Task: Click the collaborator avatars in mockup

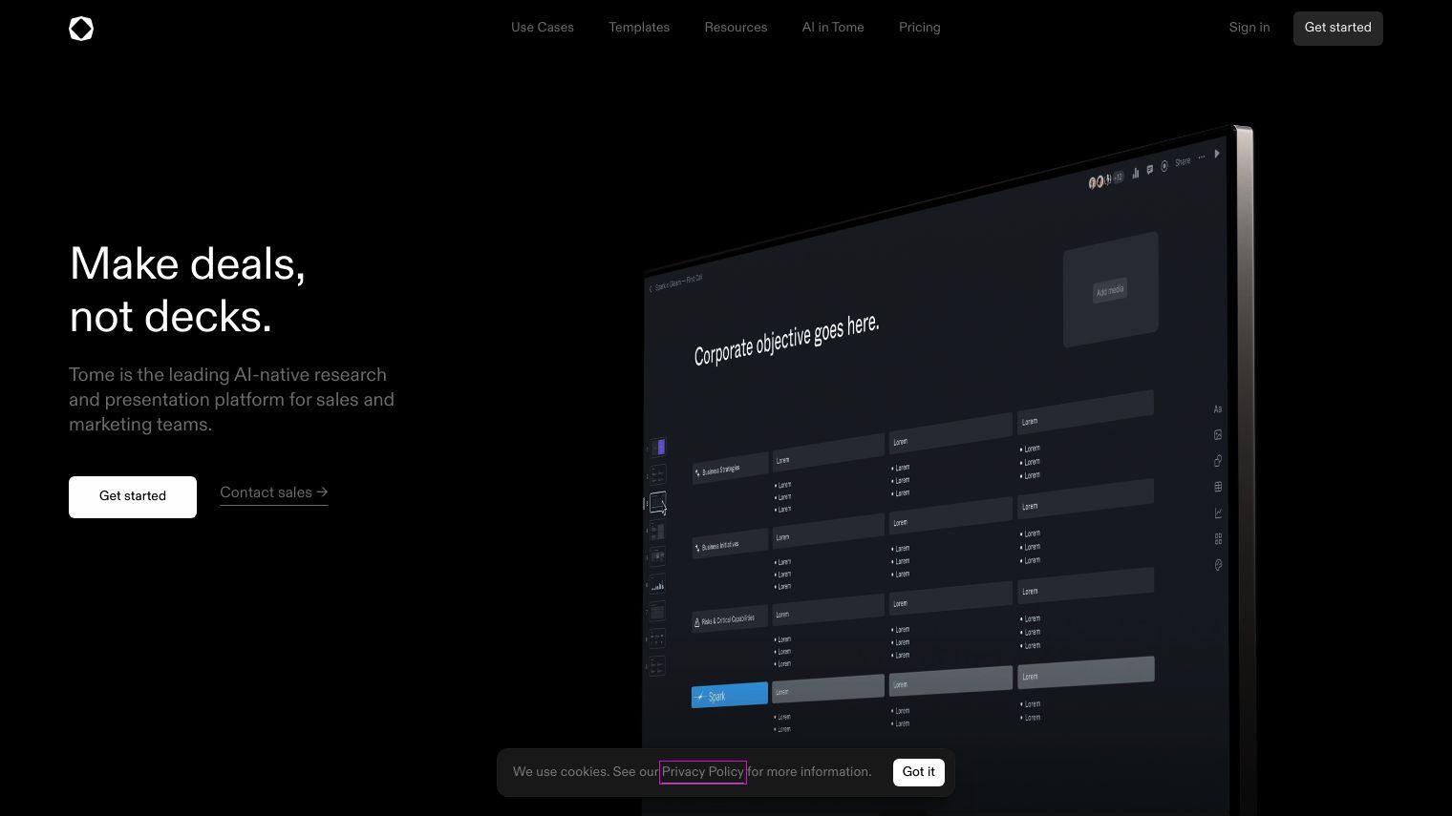Action: [x=1105, y=179]
